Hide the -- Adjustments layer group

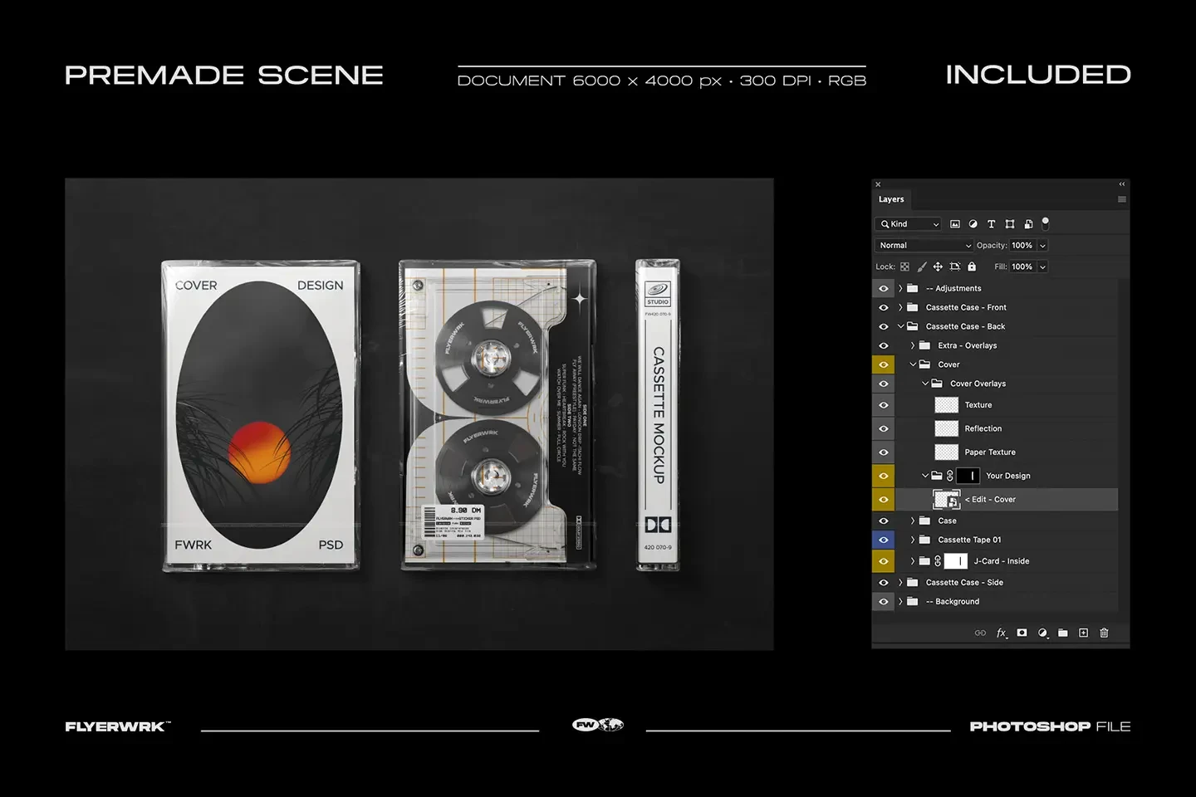[883, 287]
